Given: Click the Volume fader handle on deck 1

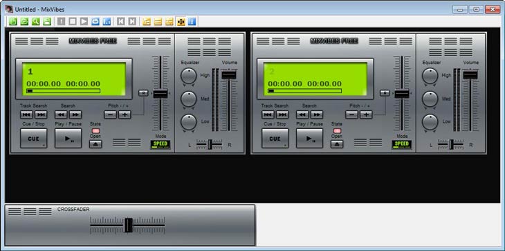Looking at the screenshot, I should click(x=229, y=74).
